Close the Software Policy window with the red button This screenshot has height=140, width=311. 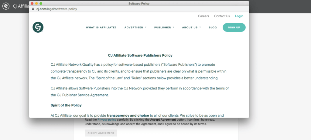click(x=32, y=3)
